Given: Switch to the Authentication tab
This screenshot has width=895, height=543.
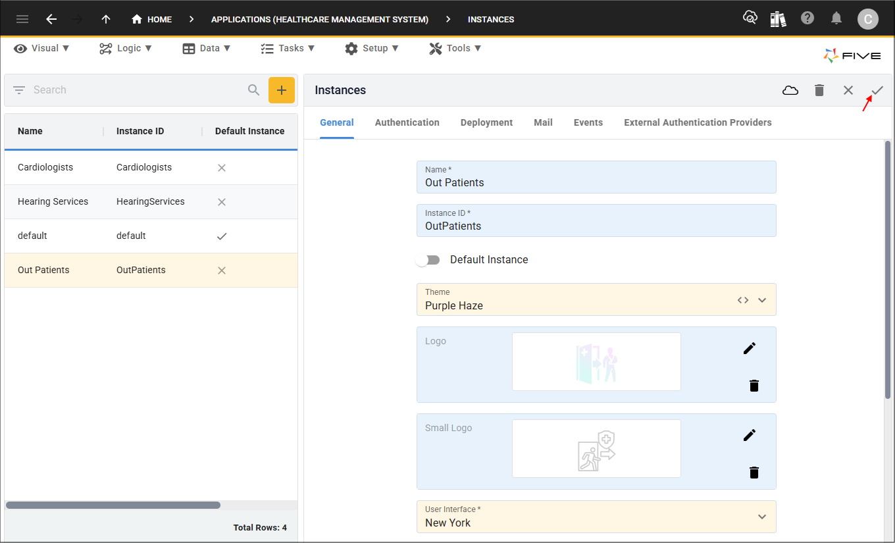Looking at the screenshot, I should [x=407, y=122].
